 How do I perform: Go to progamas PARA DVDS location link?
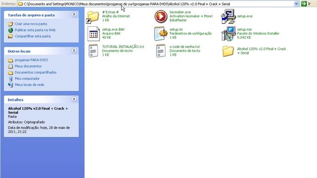tap(31, 60)
